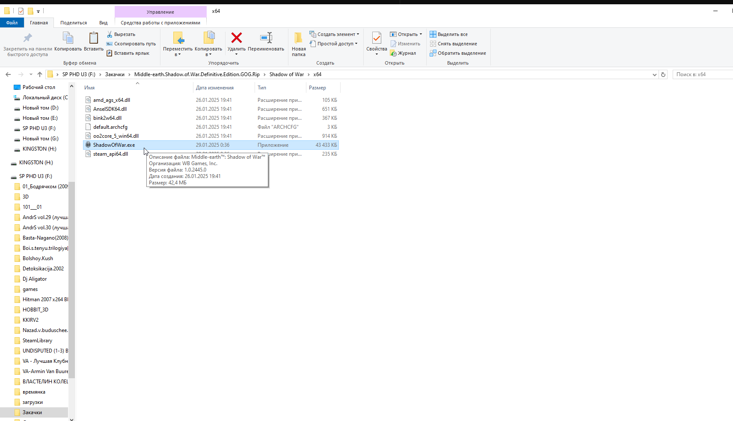Select the default.archcfg file
This screenshot has height=421, width=733.
(110, 127)
